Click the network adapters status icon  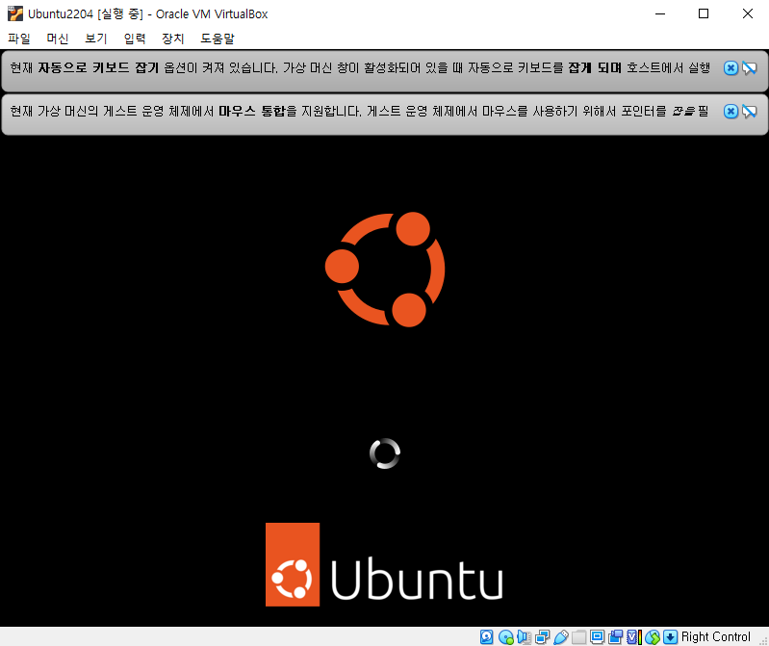pyautogui.click(x=543, y=636)
